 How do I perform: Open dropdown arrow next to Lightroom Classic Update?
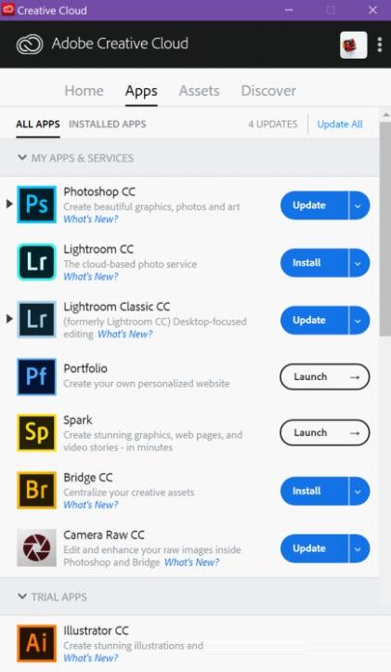(358, 320)
